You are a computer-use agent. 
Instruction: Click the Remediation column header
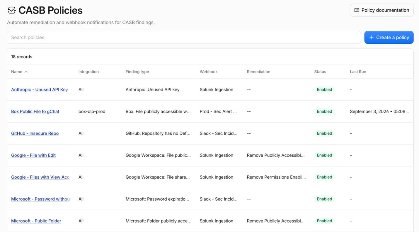(258, 72)
